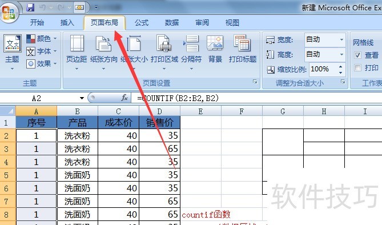This screenshot has height=225, width=382.
Task: Select column G header
Action: (283, 111)
